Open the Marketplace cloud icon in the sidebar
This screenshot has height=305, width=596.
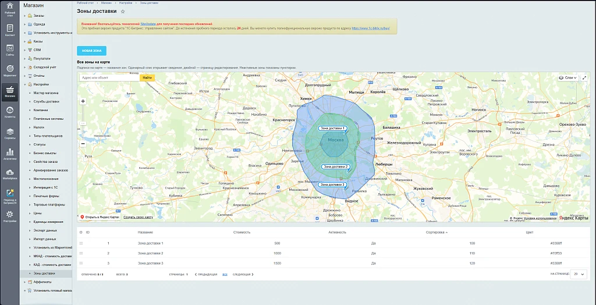(10, 175)
